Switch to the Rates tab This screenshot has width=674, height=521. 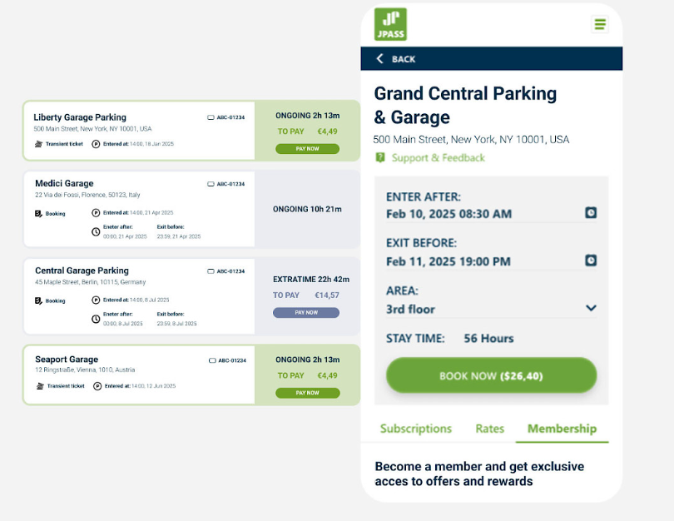[490, 429]
